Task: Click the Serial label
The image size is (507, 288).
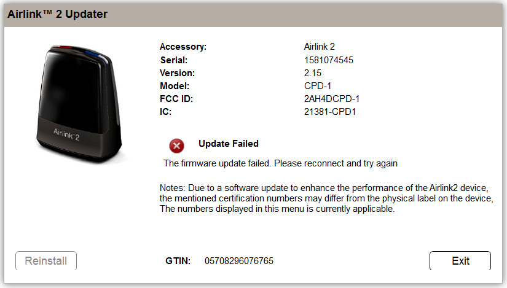Action: click(x=174, y=60)
